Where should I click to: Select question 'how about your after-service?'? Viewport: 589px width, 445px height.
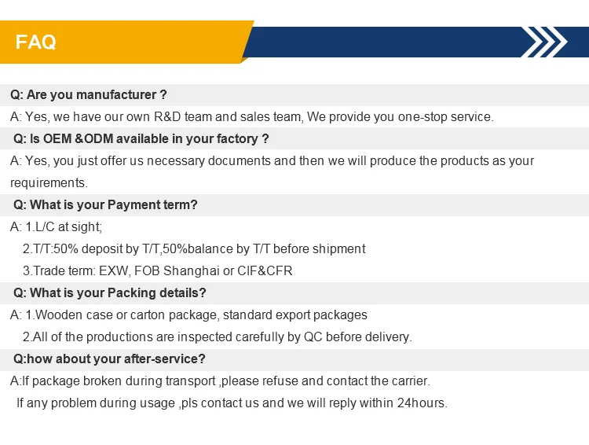pos(109,359)
